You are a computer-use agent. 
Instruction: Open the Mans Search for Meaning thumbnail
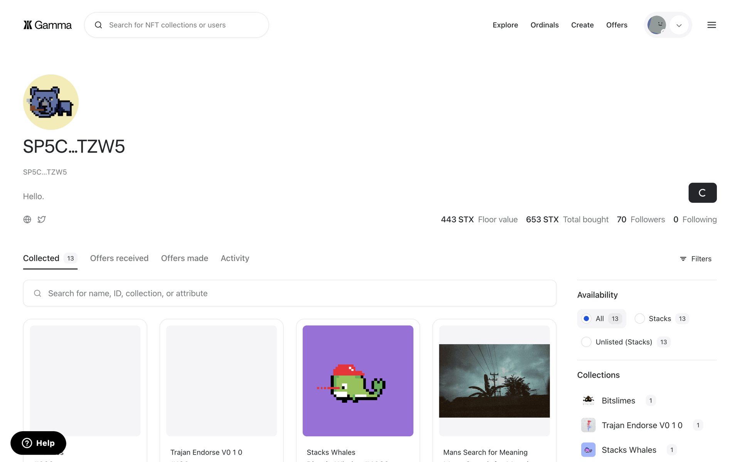coord(494,381)
